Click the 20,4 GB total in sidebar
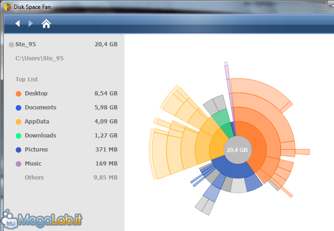Viewport: 334px width, 231px height. tap(106, 44)
